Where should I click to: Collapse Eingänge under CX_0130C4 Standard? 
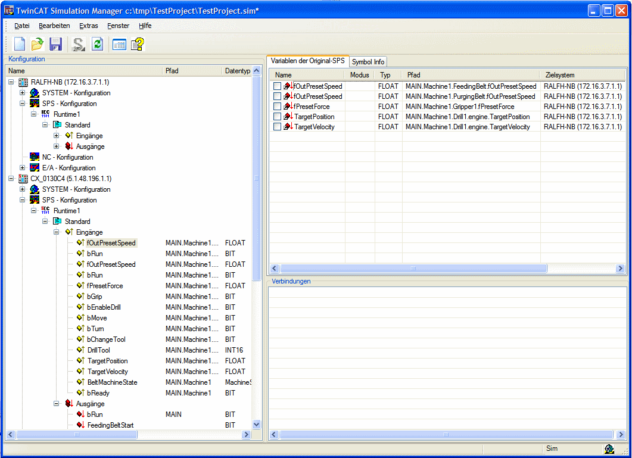click(x=57, y=232)
